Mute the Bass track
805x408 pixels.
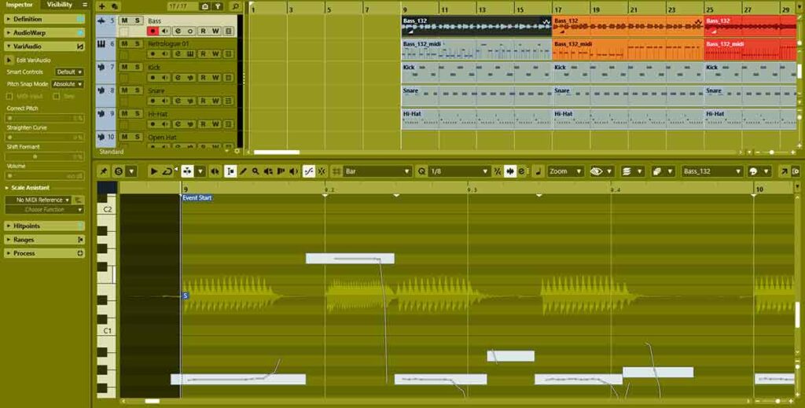pos(125,20)
